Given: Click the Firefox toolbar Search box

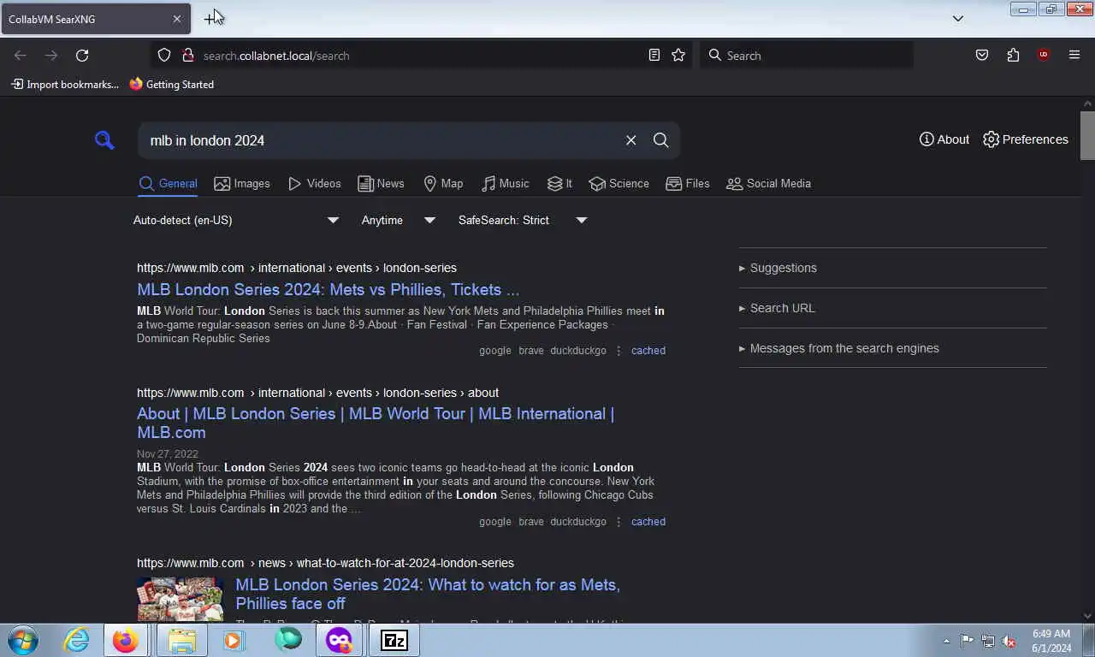Looking at the screenshot, I should pyautogui.click(x=807, y=56).
